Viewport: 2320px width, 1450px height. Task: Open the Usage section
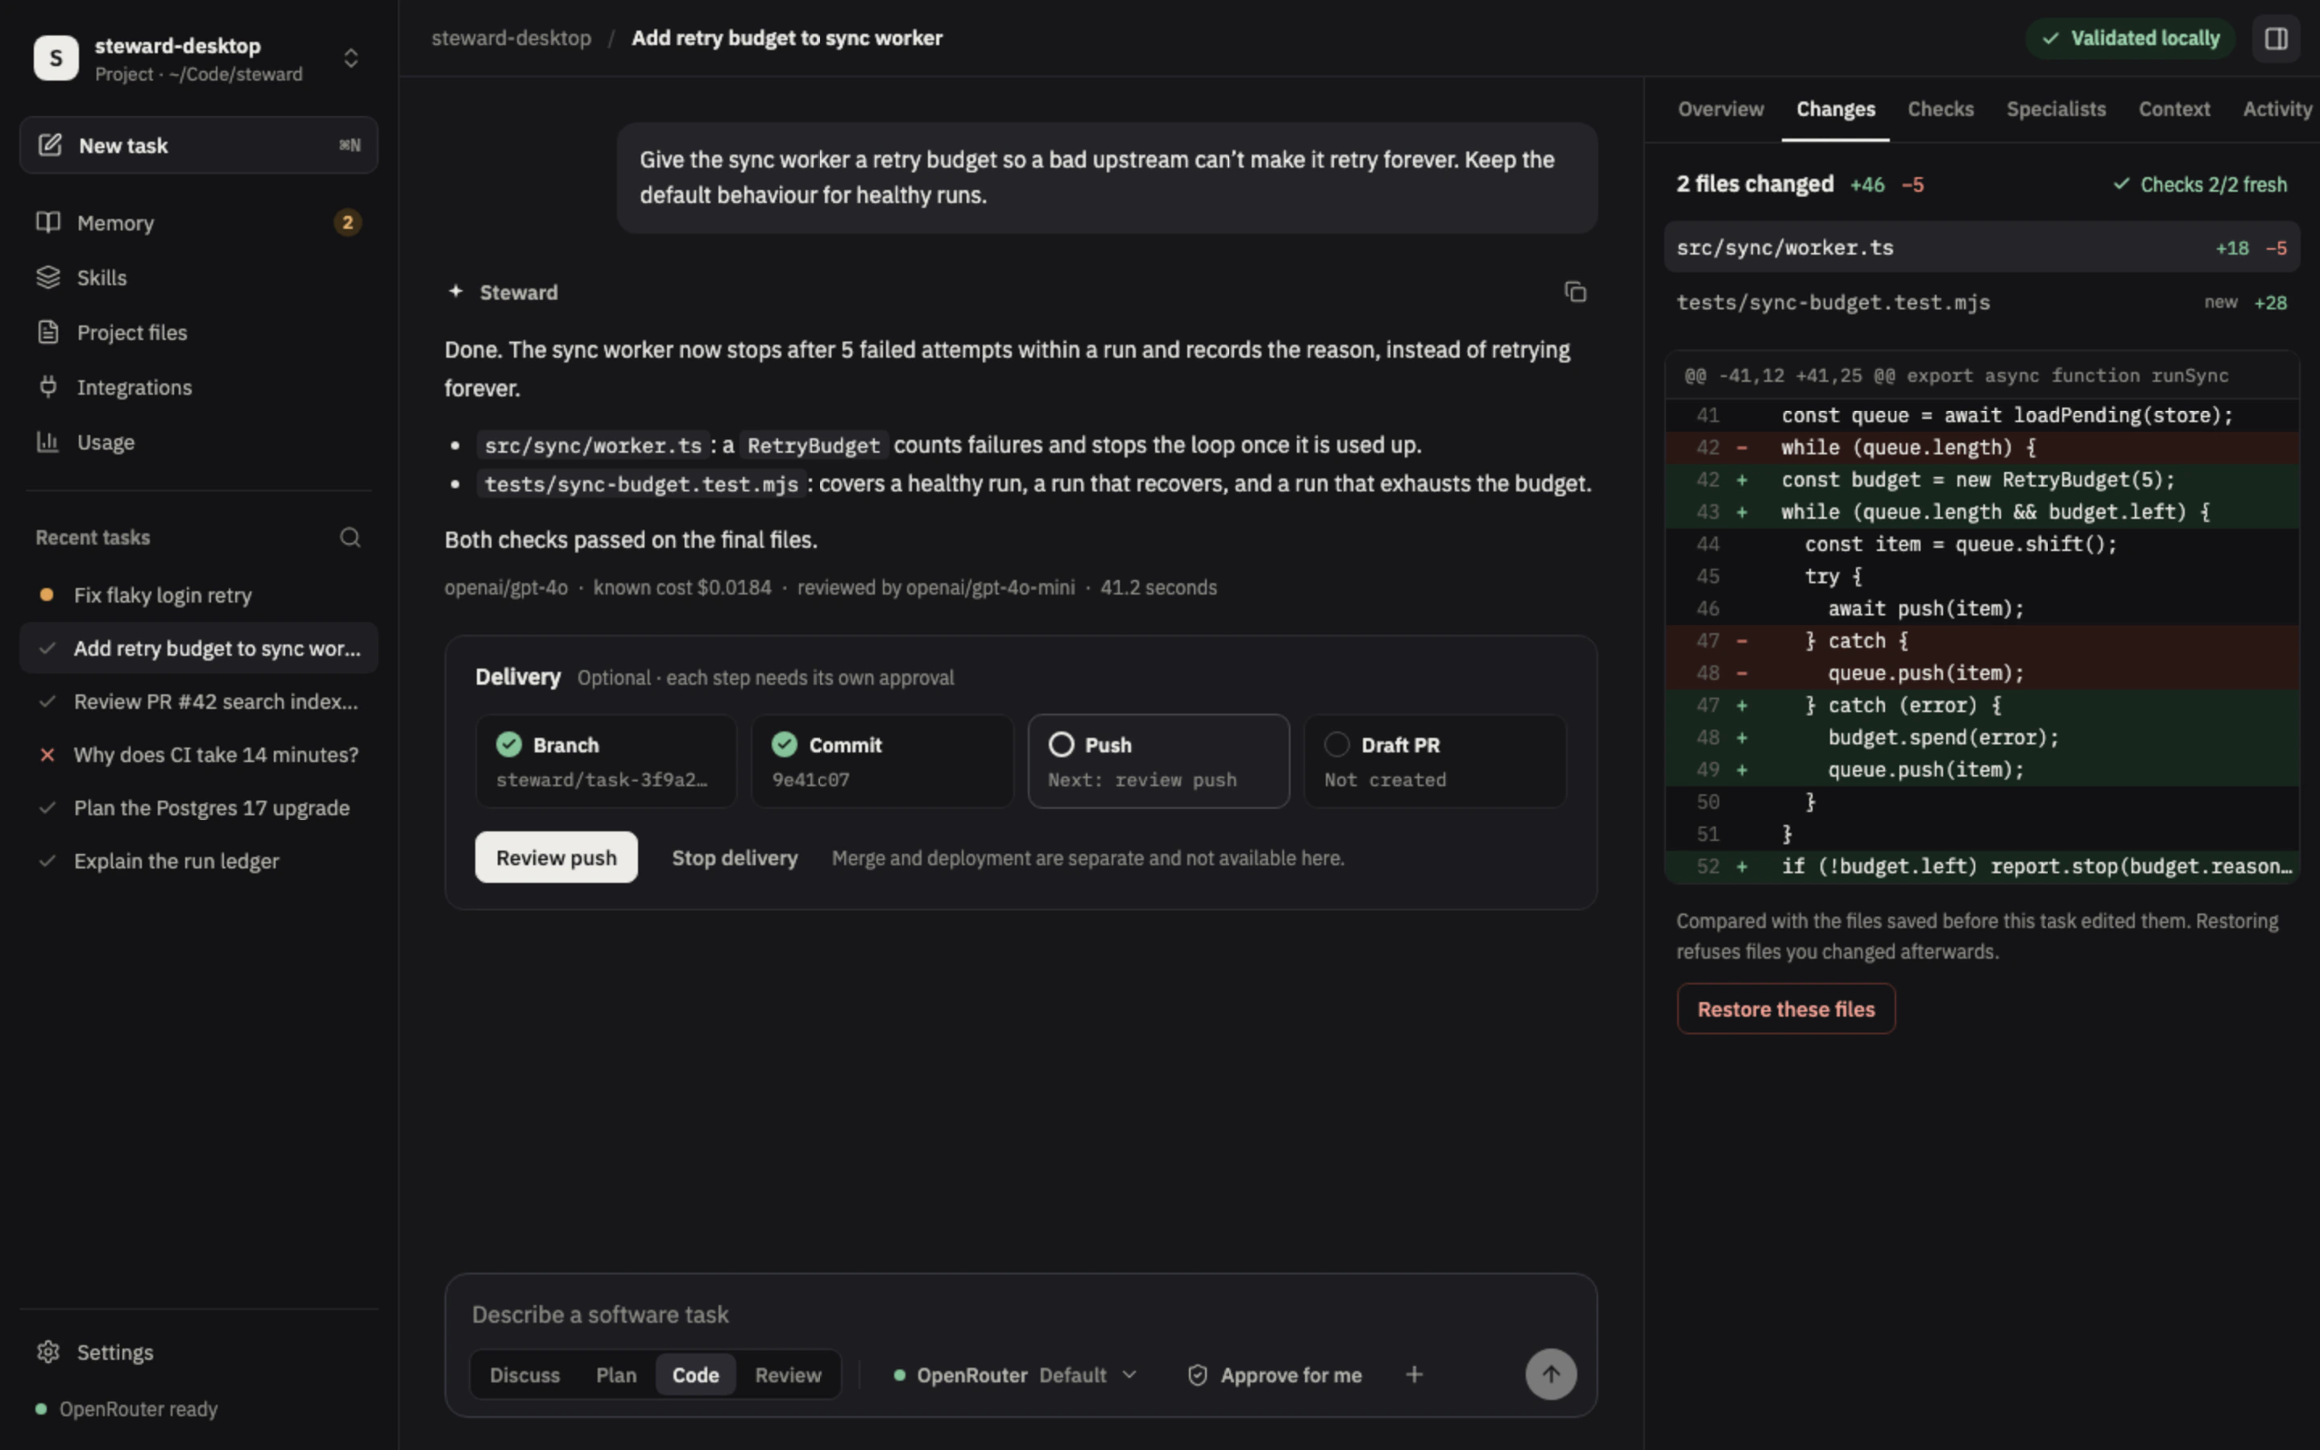(198, 442)
